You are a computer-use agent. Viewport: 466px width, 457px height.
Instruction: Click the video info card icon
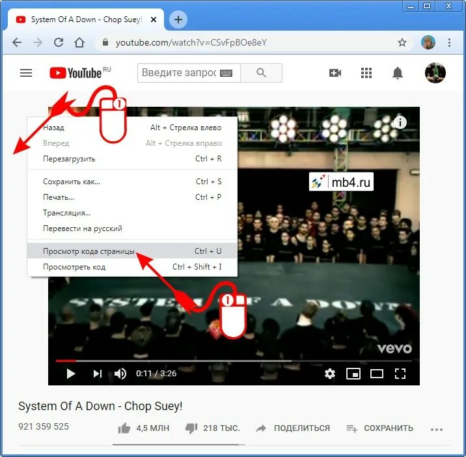point(400,122)
